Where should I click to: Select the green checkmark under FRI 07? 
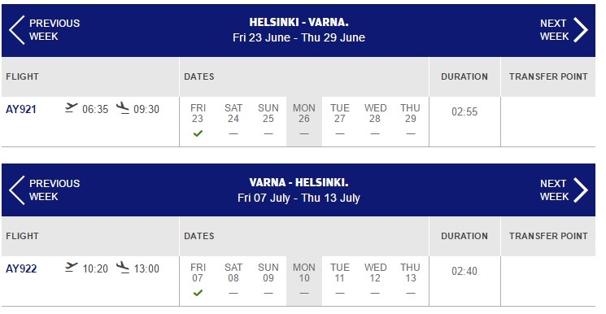(x=198, y=293)
